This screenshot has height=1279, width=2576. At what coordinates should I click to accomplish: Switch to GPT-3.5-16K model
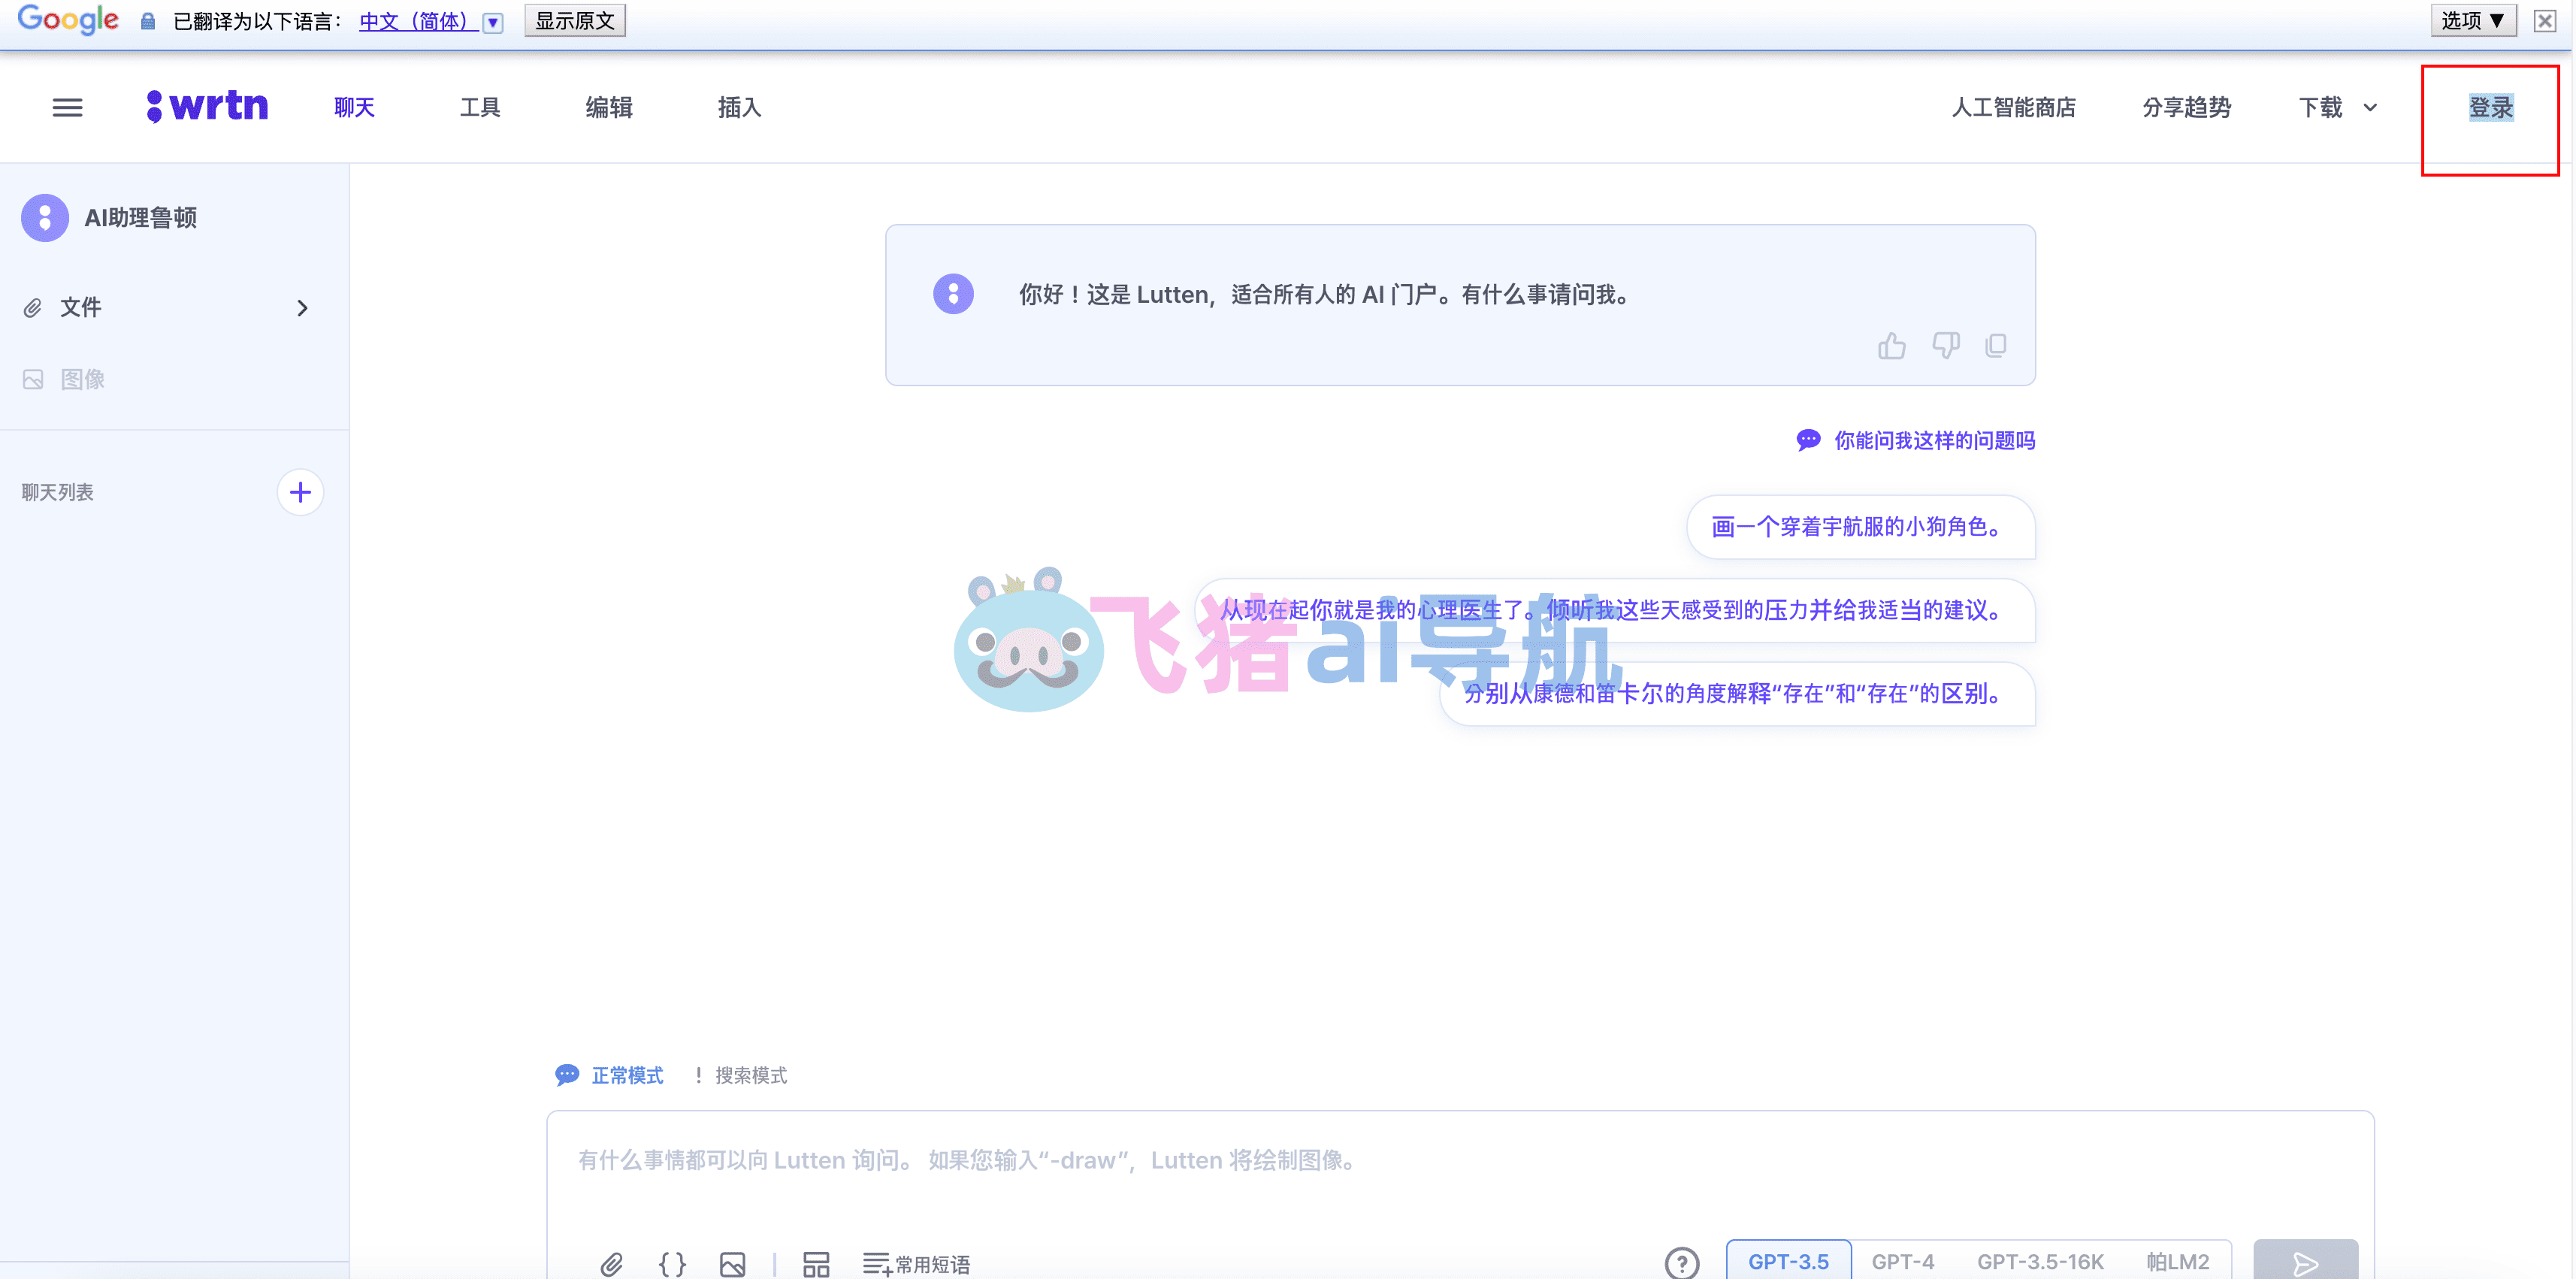(x=2040, y=1262)
